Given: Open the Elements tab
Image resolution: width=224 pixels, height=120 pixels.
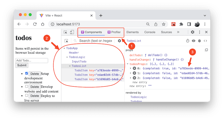Looking at the screenshot, I should point(132,32).
